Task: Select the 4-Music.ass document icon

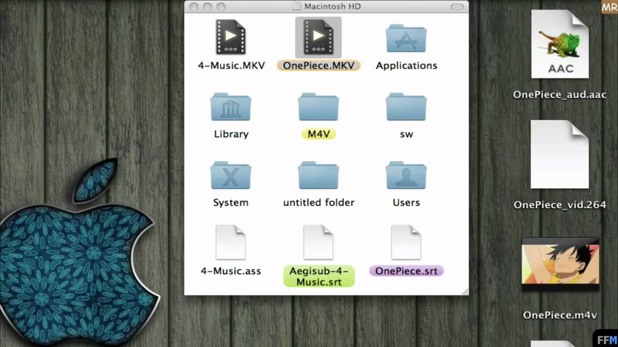Action: pos(231,242)
